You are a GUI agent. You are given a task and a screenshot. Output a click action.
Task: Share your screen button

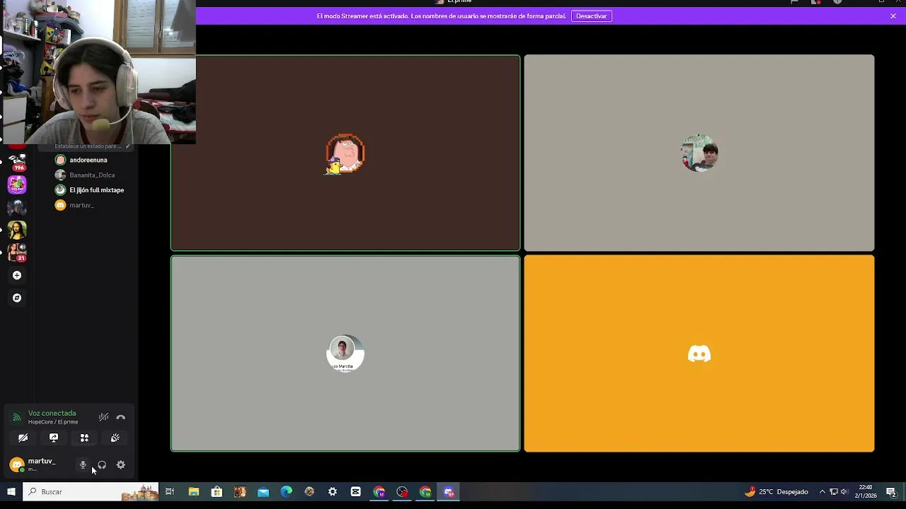pyautogui.click(x=54, y=438)
